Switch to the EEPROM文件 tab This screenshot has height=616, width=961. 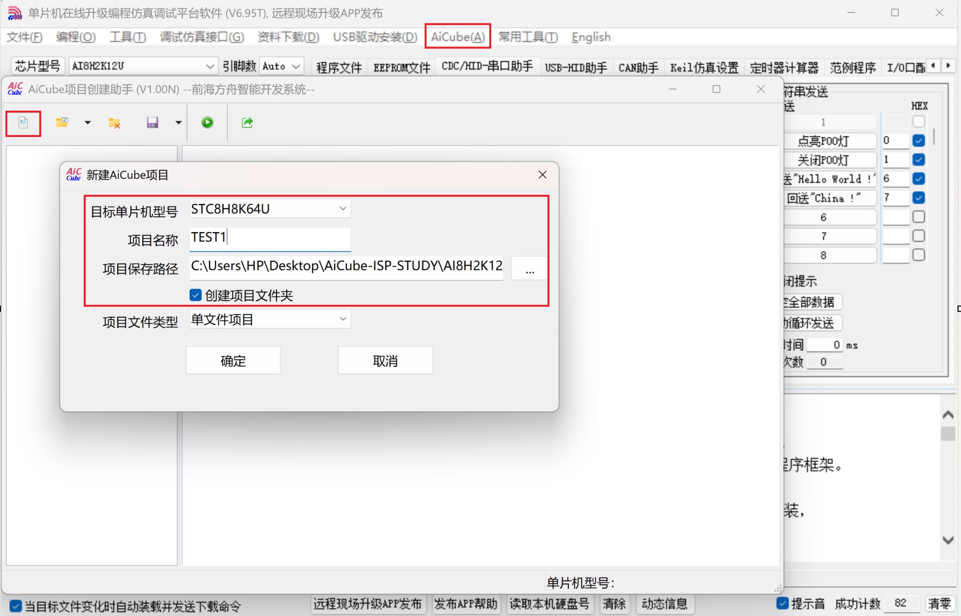coord(402,67)
